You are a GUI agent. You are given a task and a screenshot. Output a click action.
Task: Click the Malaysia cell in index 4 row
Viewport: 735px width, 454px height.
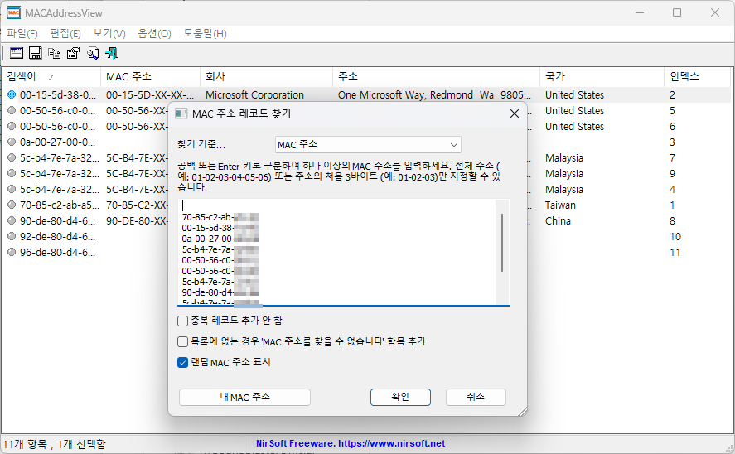pyautogui.click(x=564, y=189)
